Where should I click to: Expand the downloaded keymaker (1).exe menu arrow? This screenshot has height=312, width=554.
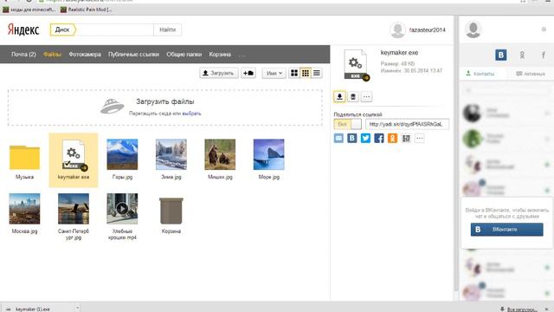click(x=77, y=309)
